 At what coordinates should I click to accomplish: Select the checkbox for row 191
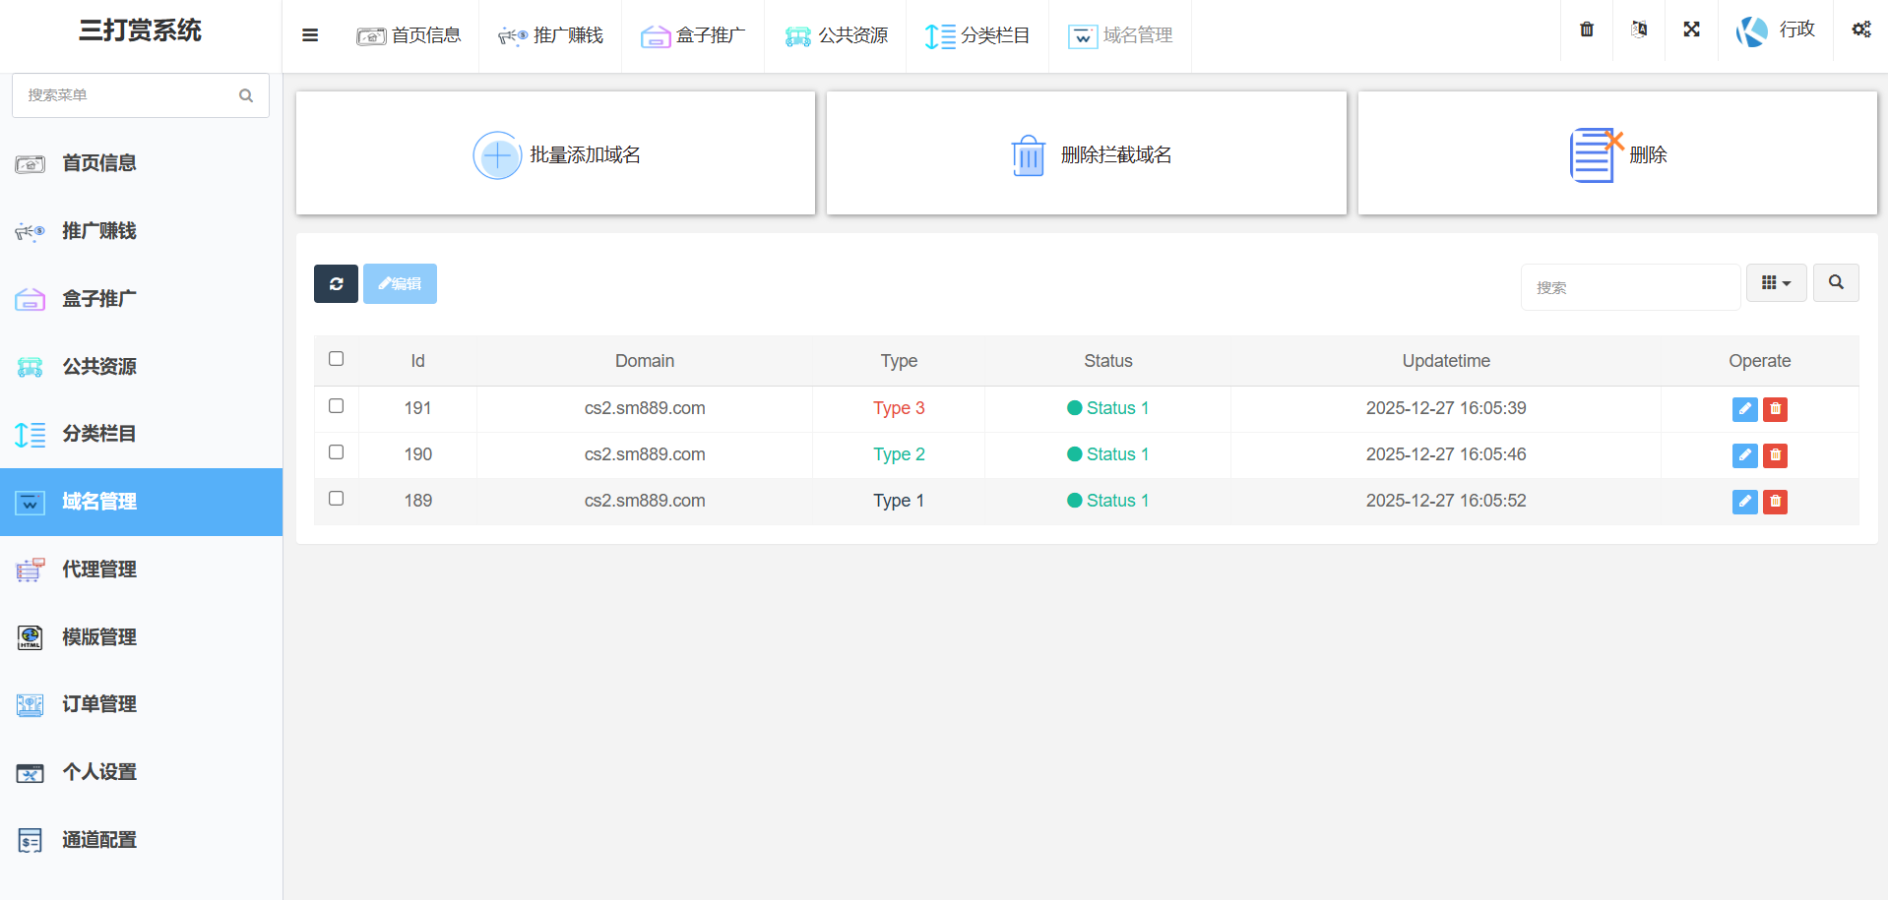(337, 406)
